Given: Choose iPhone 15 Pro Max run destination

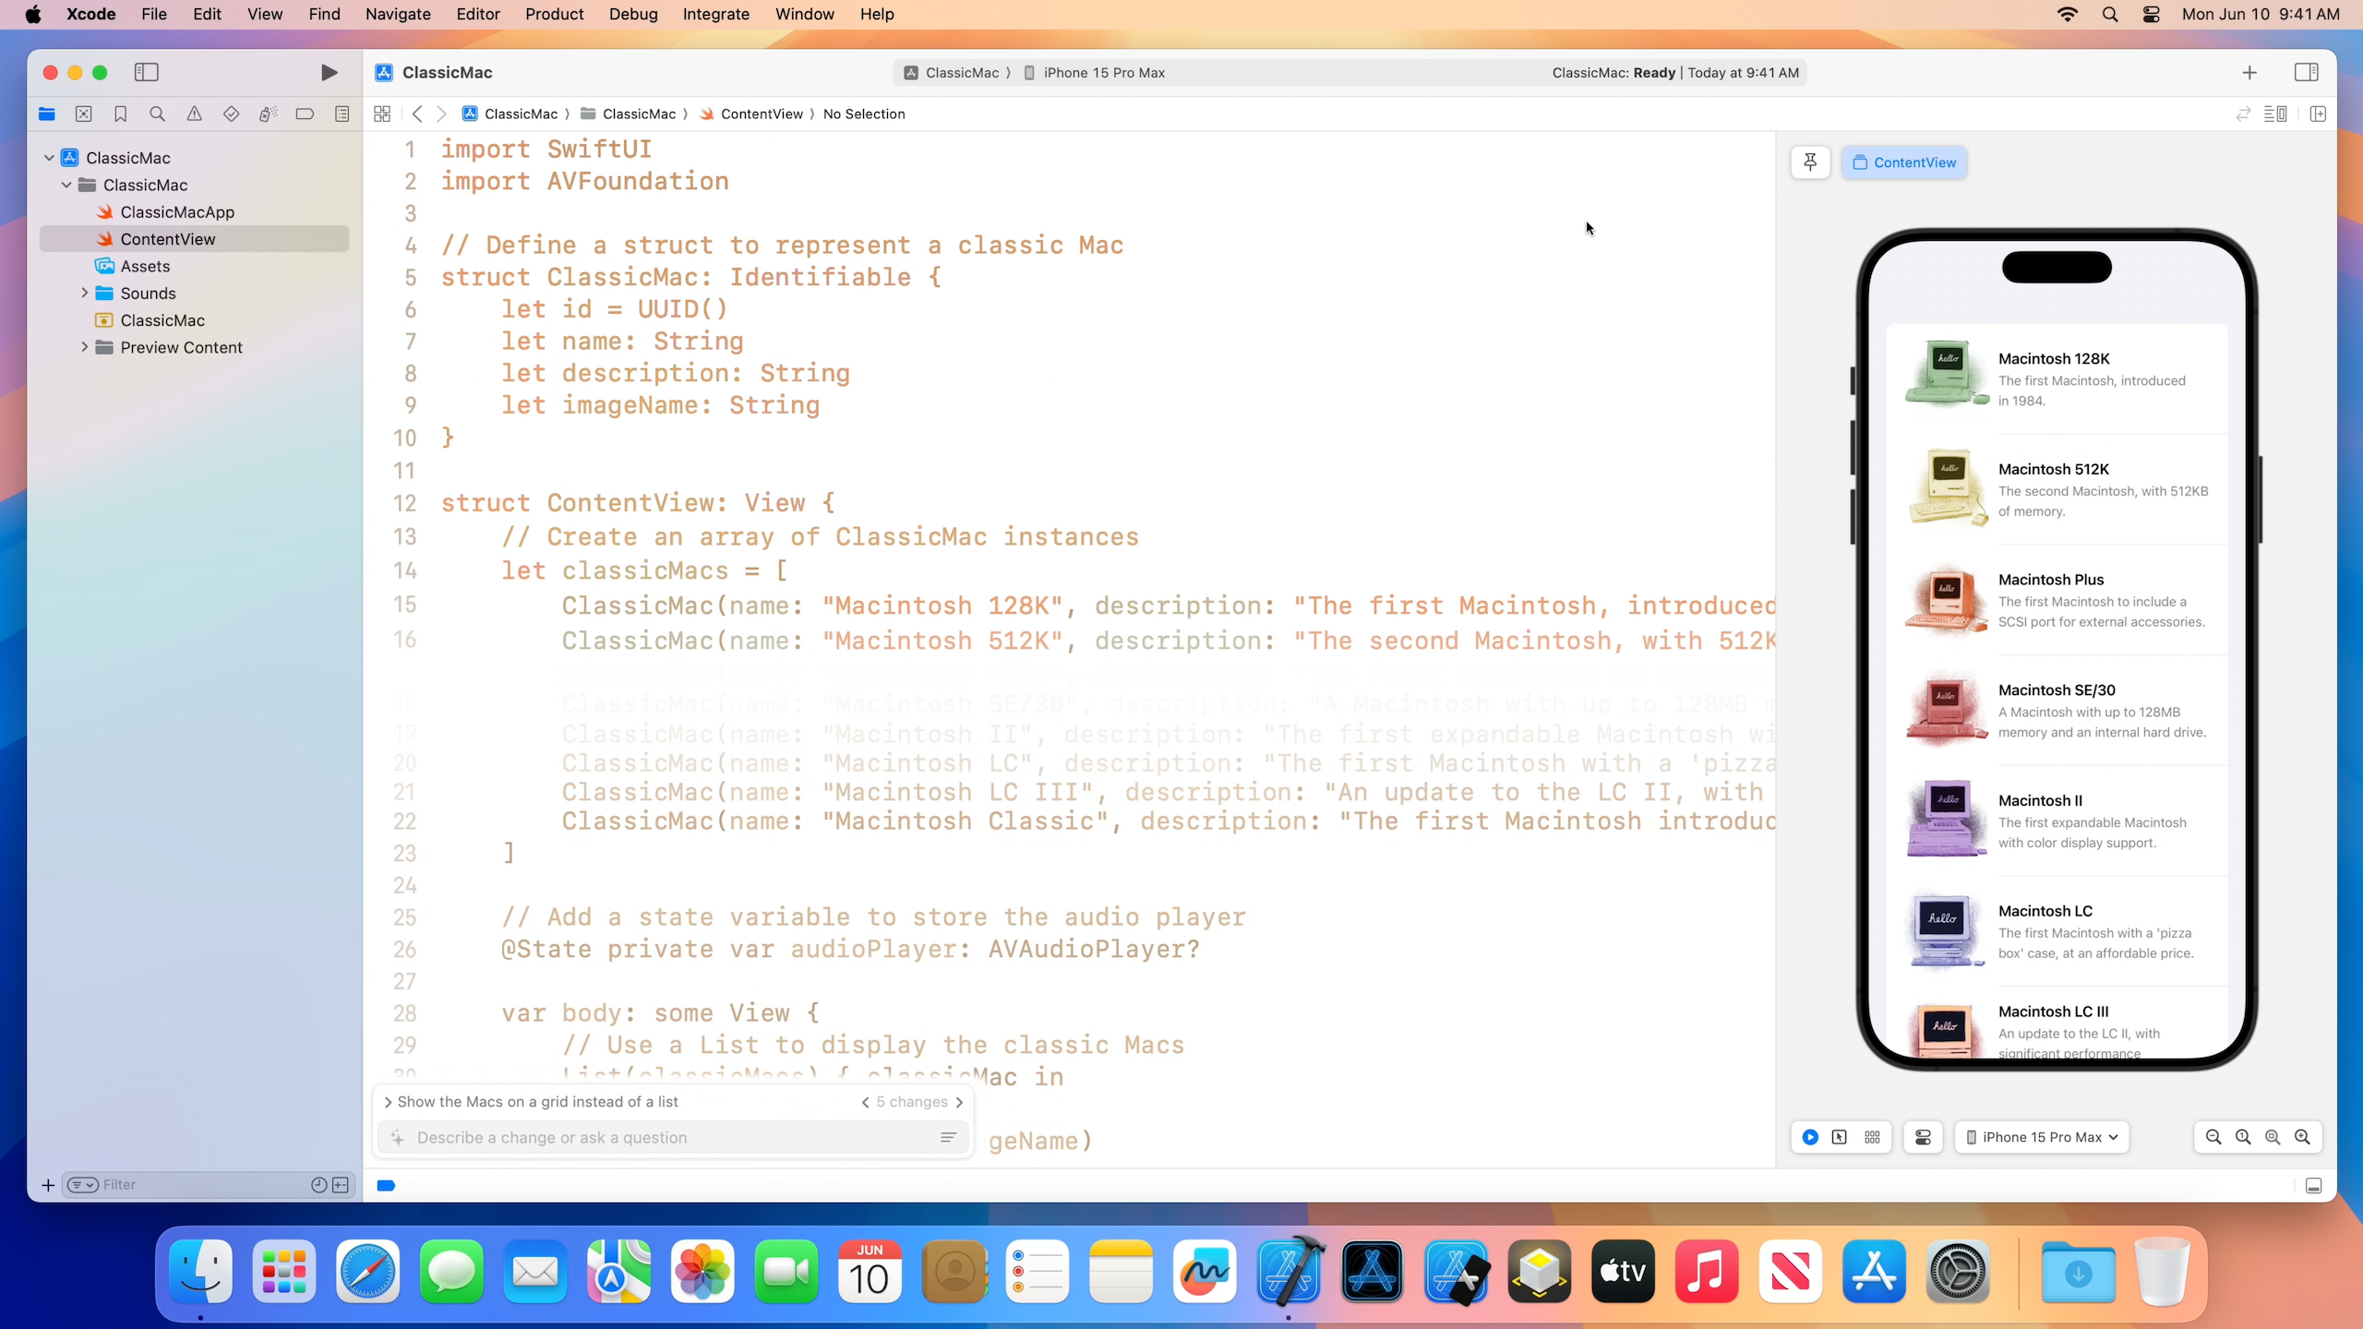Looking at the screenshot, I should point(1094,73).
